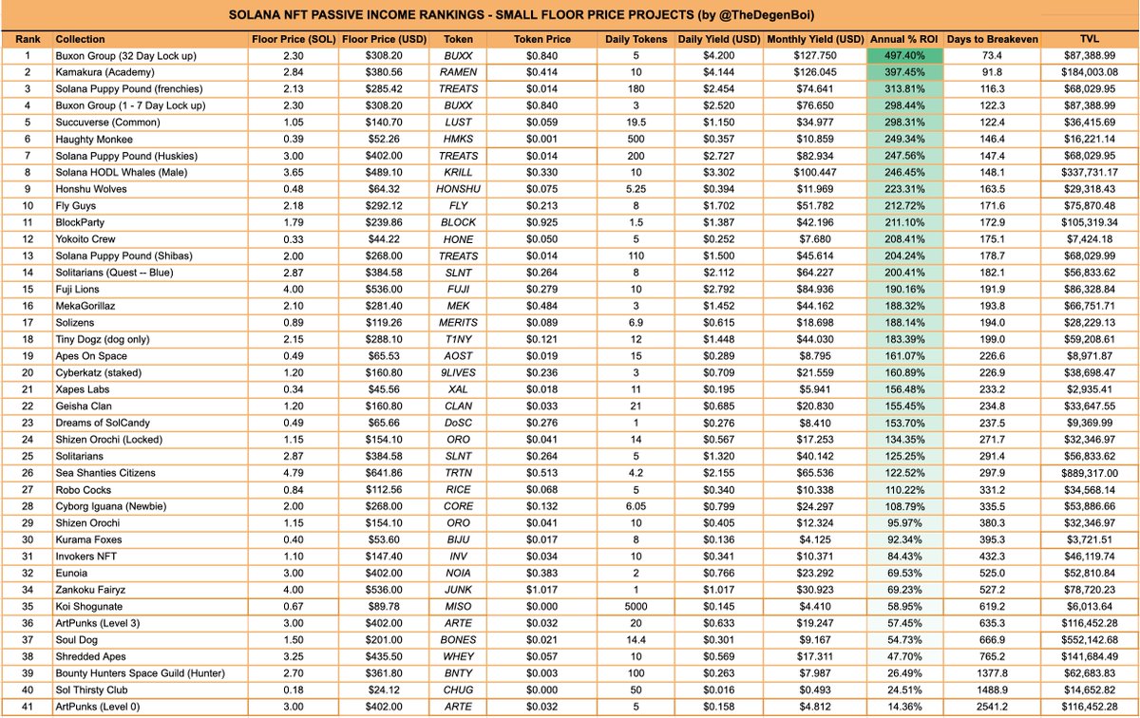Select the TVL value $889,317.00 for Sea Shanties Citizens
Screen dimensions: 1140x718
[x=1088, y=472]
